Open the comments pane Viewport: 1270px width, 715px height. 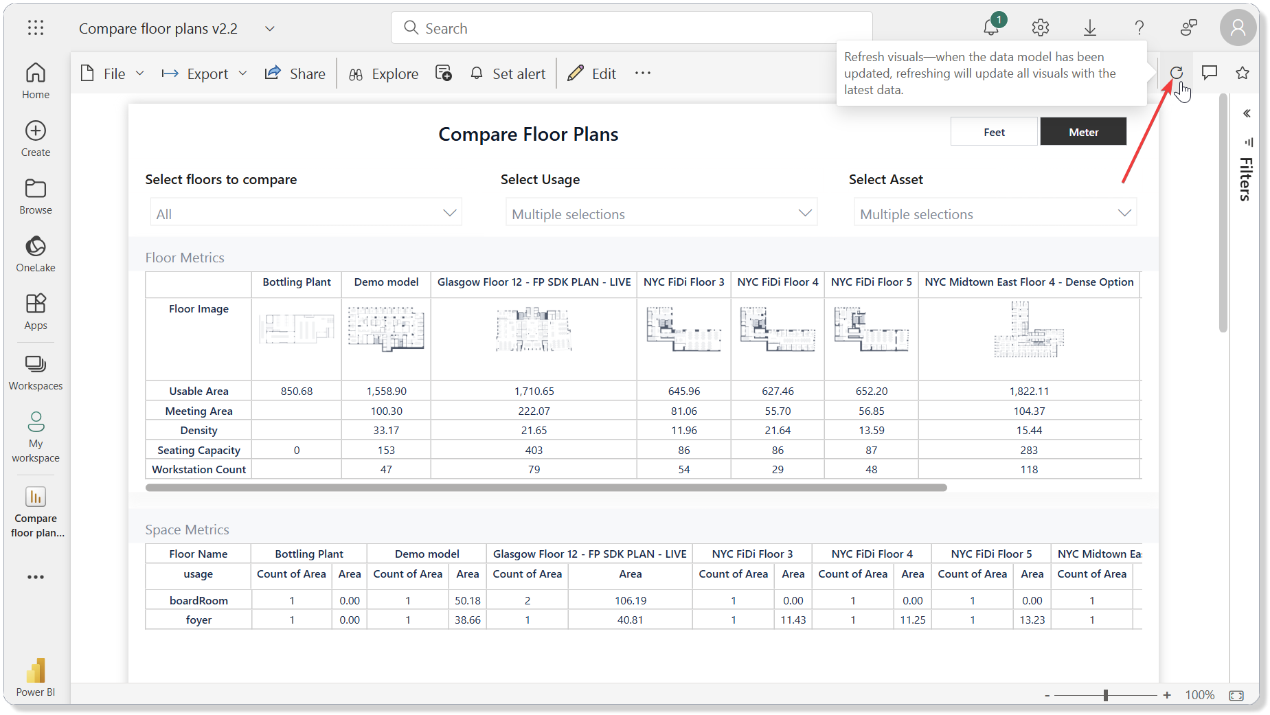click(1210, 73)
